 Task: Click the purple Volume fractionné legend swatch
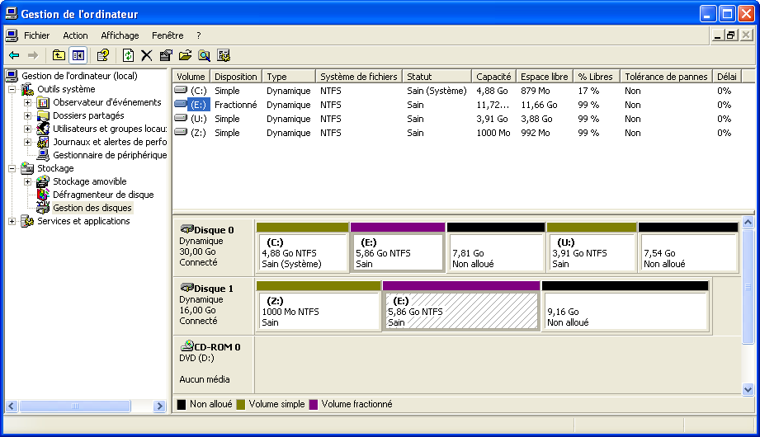click(x=314, y=405)
